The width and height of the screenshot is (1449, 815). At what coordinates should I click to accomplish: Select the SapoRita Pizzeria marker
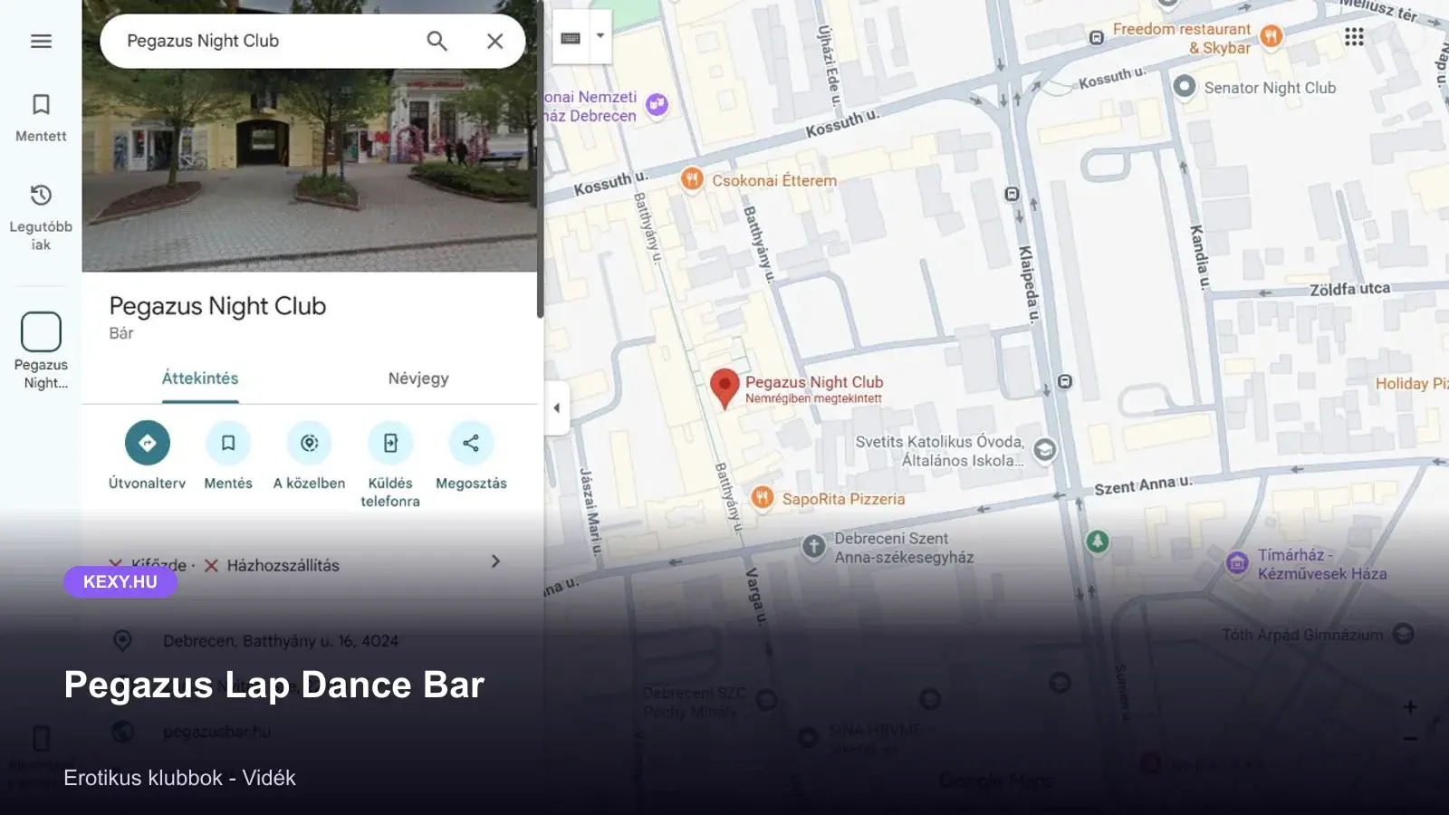pos(763,497)
